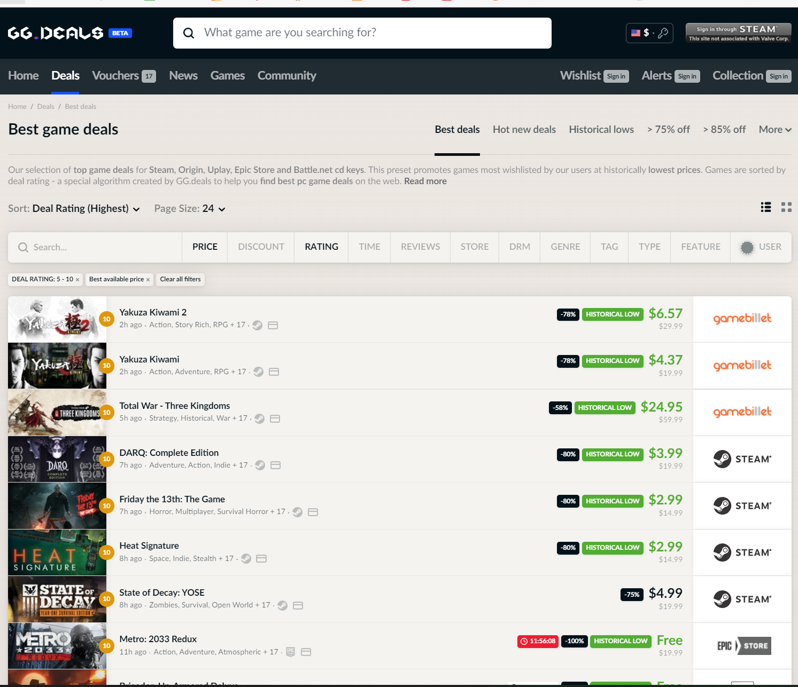The image size is (798, 687).
Task: Open the Read more link
Action: 425,181
